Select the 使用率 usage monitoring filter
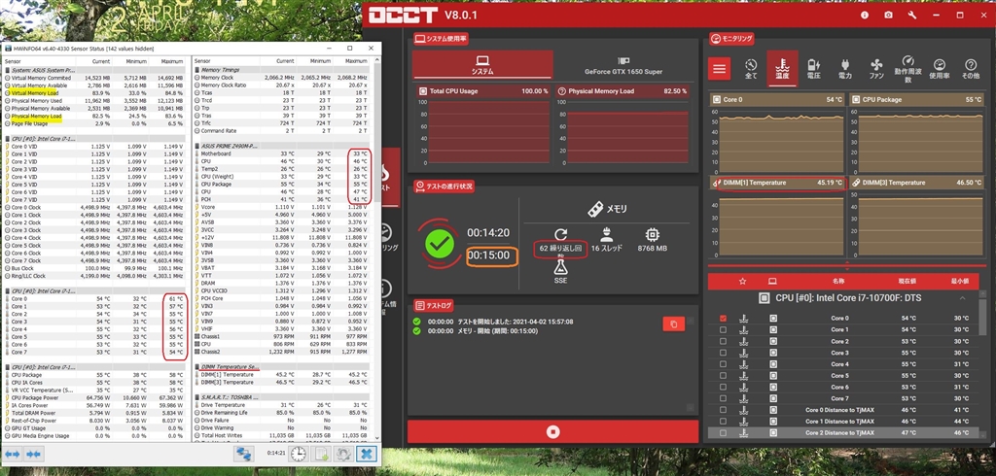The image size is (996, 476). coord(940,69)
